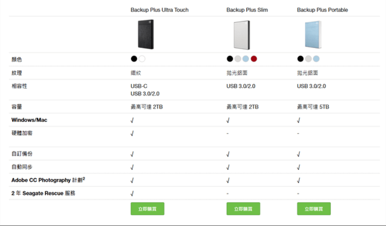Image resolution: width=386 pixels, height=226 pixels.
Task: Choose silver swatch for Backup Plus Slim
Action: click(238, 59)
